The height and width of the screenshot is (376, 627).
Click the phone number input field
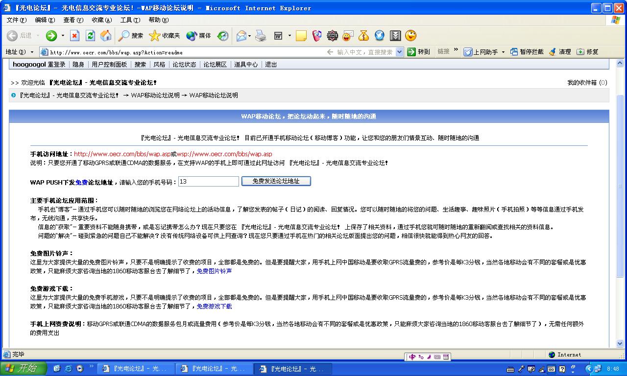tap(209, 181)
